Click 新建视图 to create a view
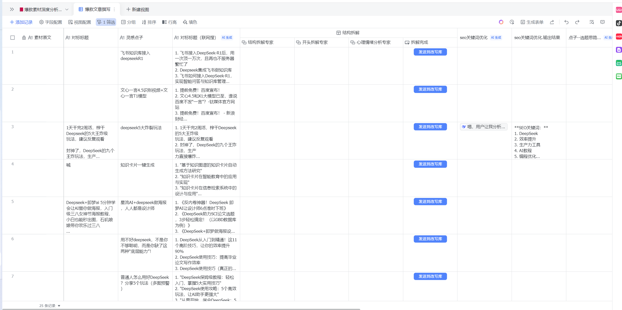The width and height of the screenshot is (622, 310). tap(138, 9)
